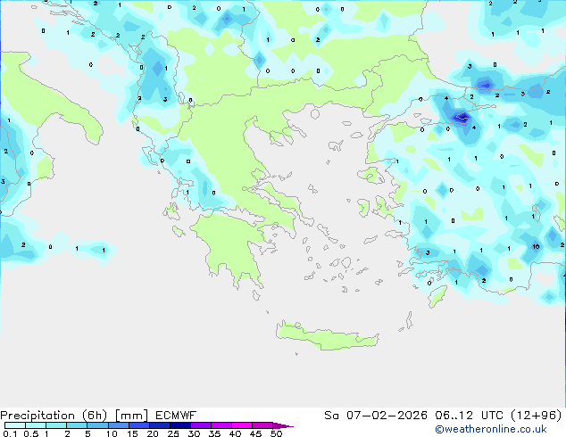Screen dimensions: 566x437
Task: Pick the legend swatch for 2–5 mm
Action: click(x=77, y=425)
